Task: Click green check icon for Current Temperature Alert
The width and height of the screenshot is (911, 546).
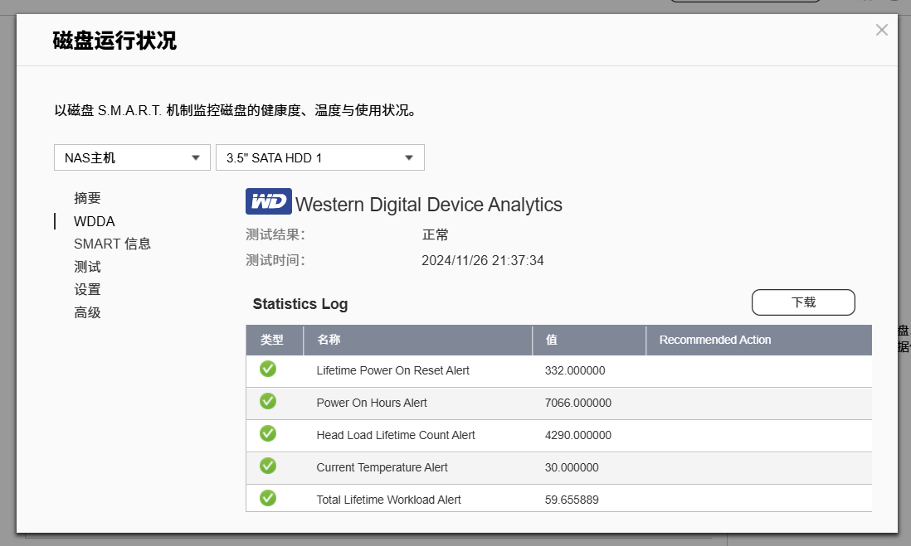Action: [x=268, y=466]
